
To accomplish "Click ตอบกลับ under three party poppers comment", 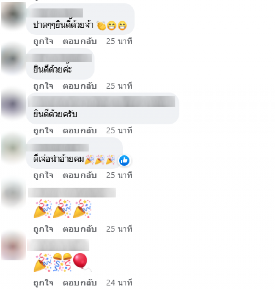I will 79,229.
